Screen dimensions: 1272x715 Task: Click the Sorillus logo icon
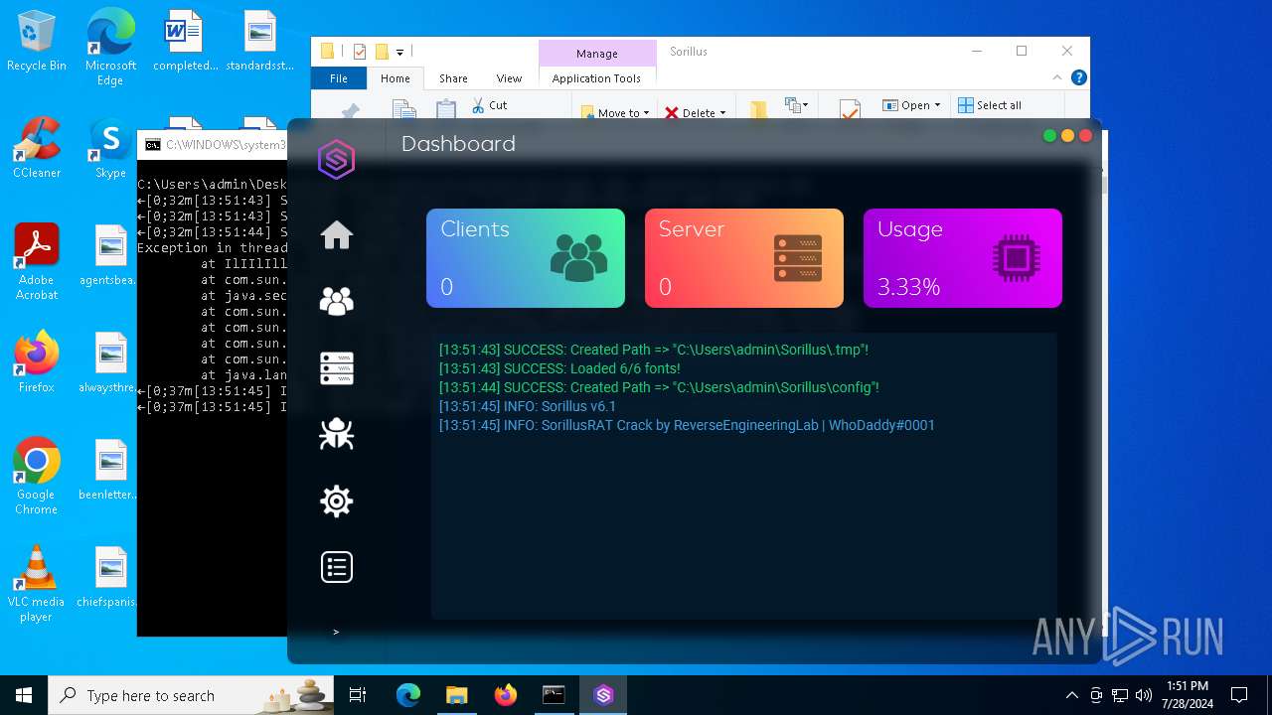click(x=336, y=159)
